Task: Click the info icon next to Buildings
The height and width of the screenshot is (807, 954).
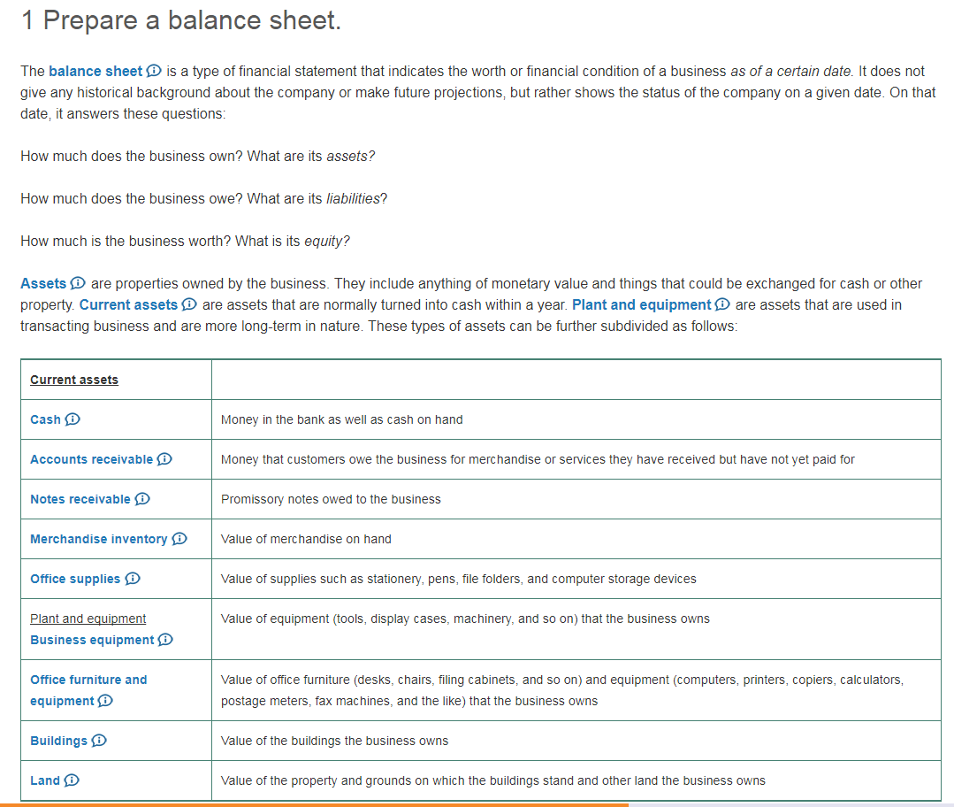Action: (x=100, y=741)
